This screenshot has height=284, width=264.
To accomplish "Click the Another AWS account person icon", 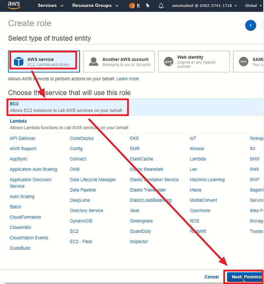I will coord(93,61).
